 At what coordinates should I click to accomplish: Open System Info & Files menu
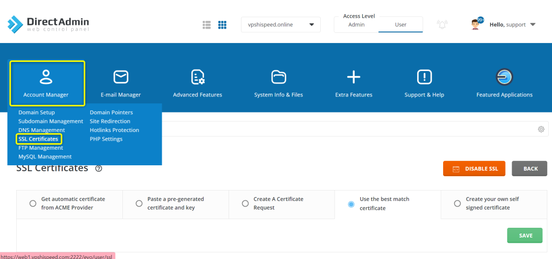279,83
